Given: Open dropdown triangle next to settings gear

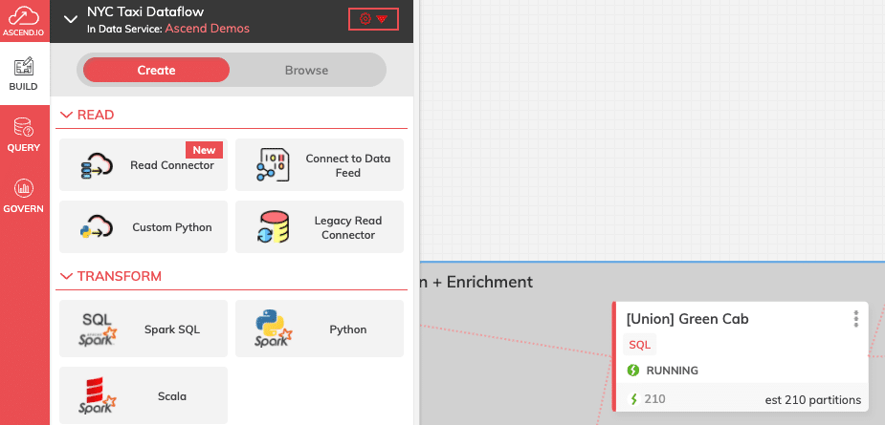Looking at the screenshot, I should 382,20.
